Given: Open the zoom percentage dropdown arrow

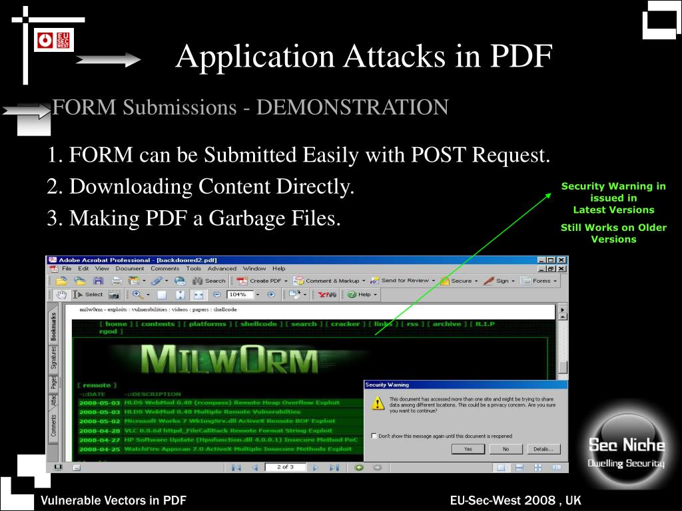Looking at the screenshot, I should pos(258,295).
